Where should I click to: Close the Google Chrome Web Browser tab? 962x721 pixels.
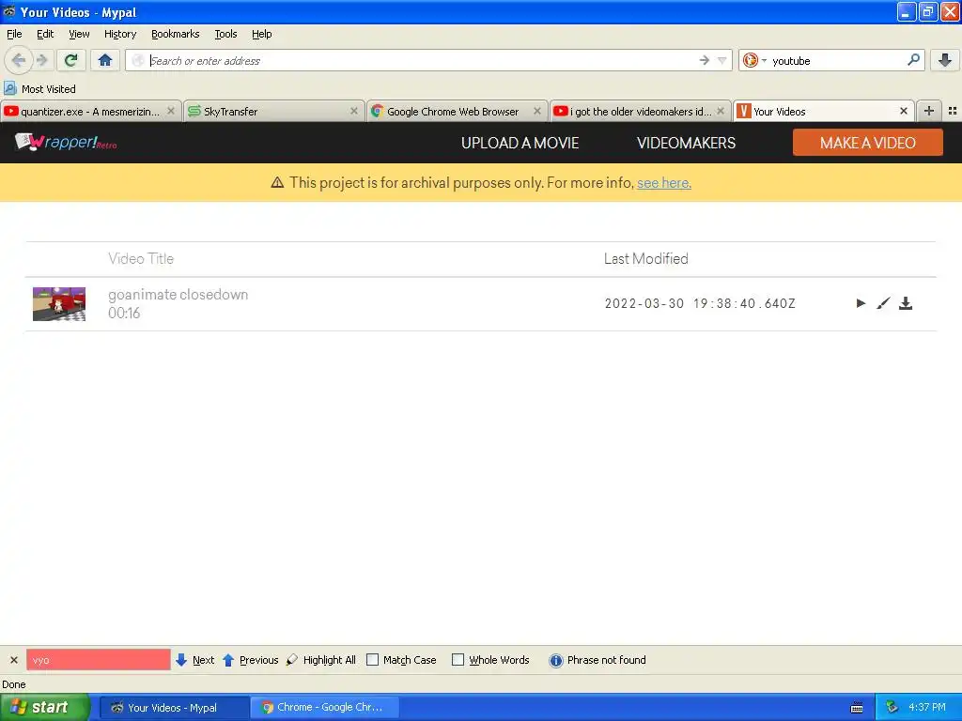[536, 111]
